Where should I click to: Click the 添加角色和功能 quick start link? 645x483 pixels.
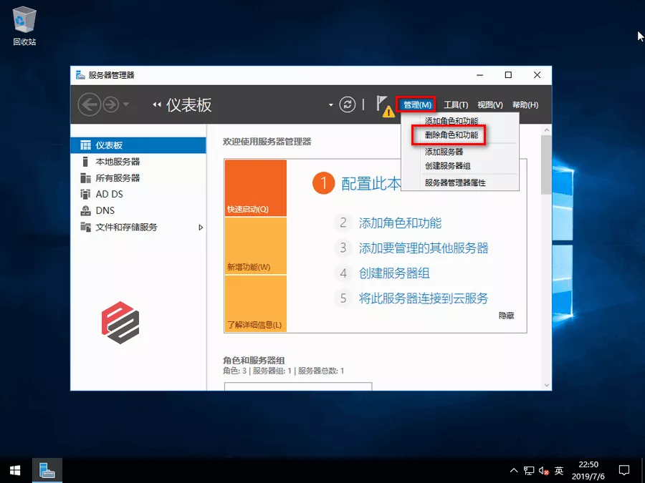[x=400, y=223]
